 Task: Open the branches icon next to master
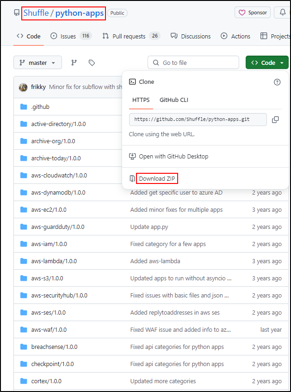(x=74, y=63)
